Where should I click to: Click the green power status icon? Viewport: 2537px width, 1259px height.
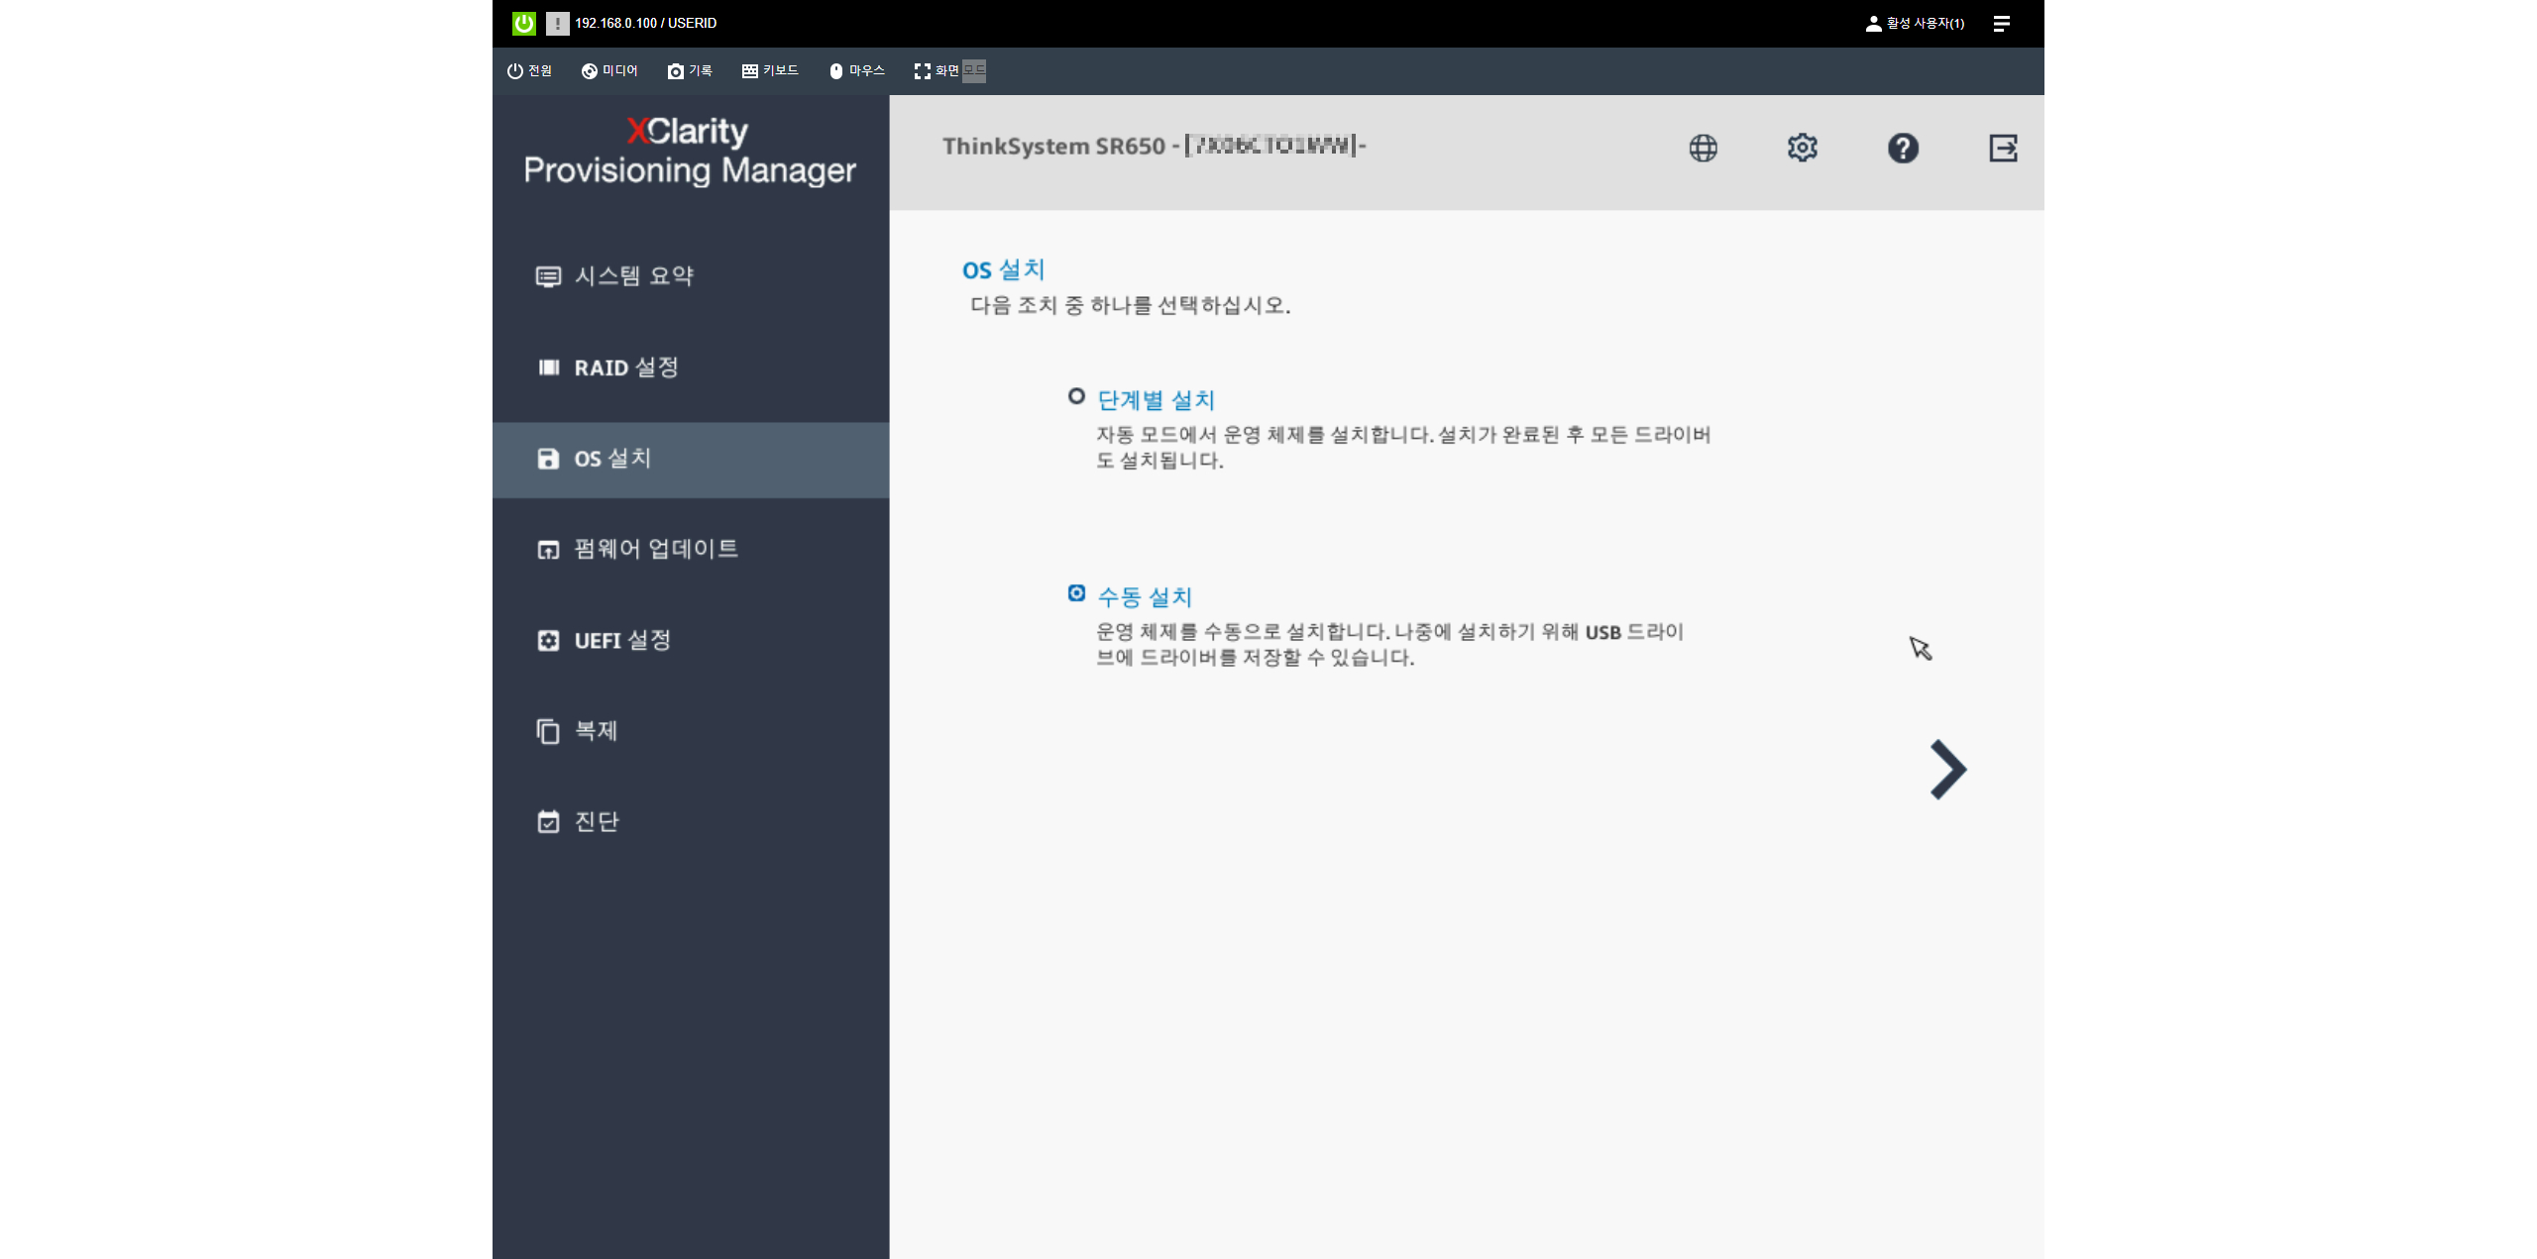[523, 23]
